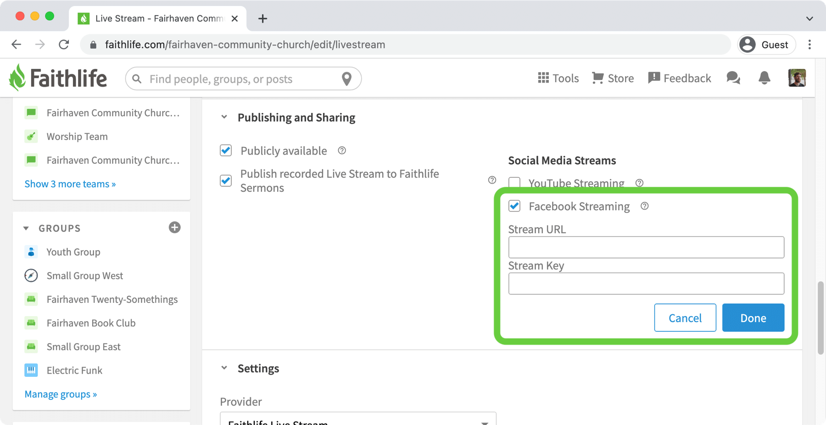Click the Youth Group icon
Image resolution: width=826 pixels, height=425 pixels.
pos(31,252)
